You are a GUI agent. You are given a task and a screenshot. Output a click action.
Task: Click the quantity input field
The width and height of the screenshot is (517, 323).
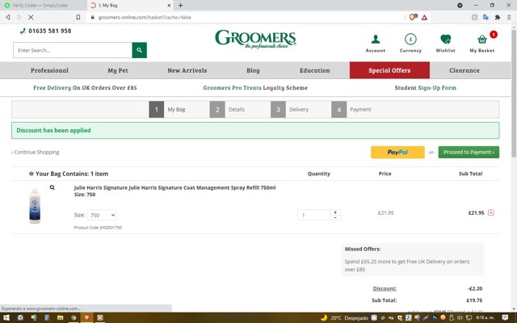pos(314,215)
